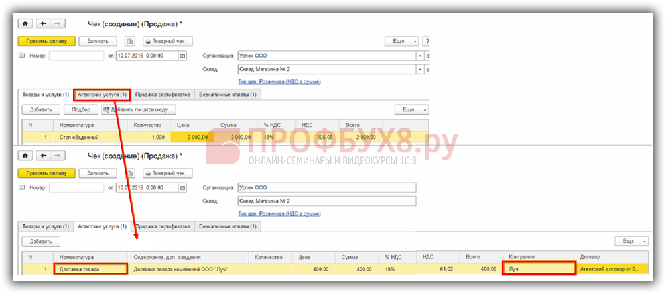Click forward arrow in form listing Стол обеденный

pos(58,24)
